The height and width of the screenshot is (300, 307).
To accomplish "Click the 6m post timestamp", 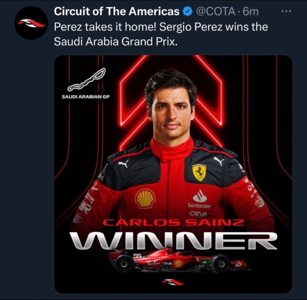I will coord(251,12).
